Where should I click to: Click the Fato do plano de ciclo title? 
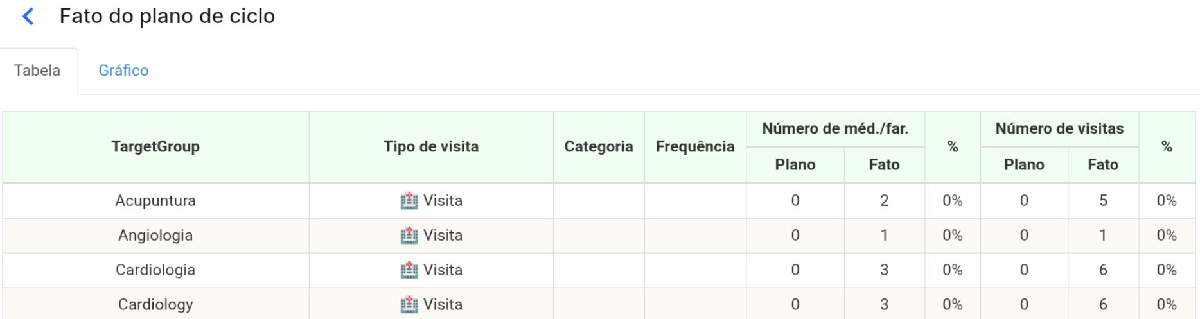pos(167,16)
